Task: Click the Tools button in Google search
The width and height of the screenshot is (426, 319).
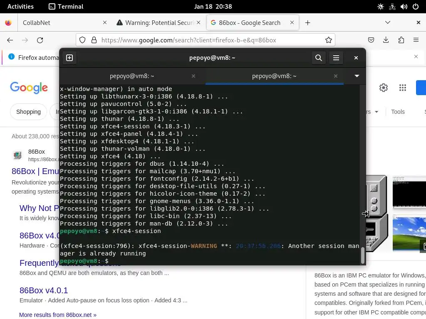Action: [x=398, y=112]
